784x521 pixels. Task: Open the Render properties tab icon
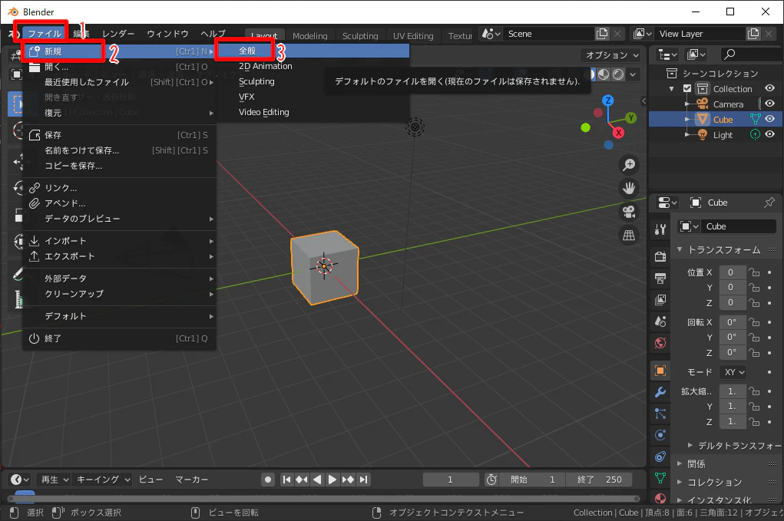[660, 256]
